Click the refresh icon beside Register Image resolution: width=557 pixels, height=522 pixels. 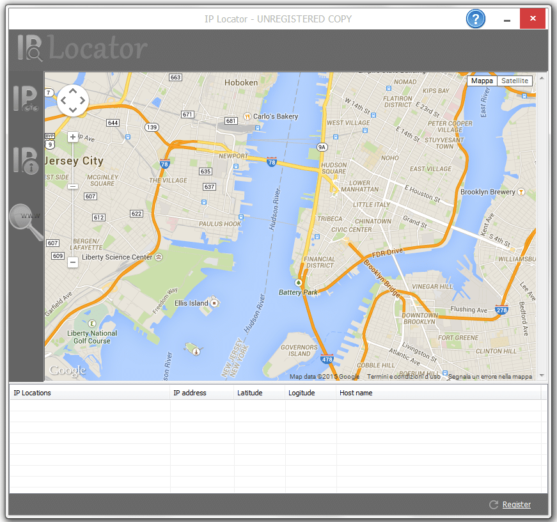point(494,505)
